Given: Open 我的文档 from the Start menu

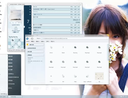Looking at the screenshot, I should click(10, 56).
